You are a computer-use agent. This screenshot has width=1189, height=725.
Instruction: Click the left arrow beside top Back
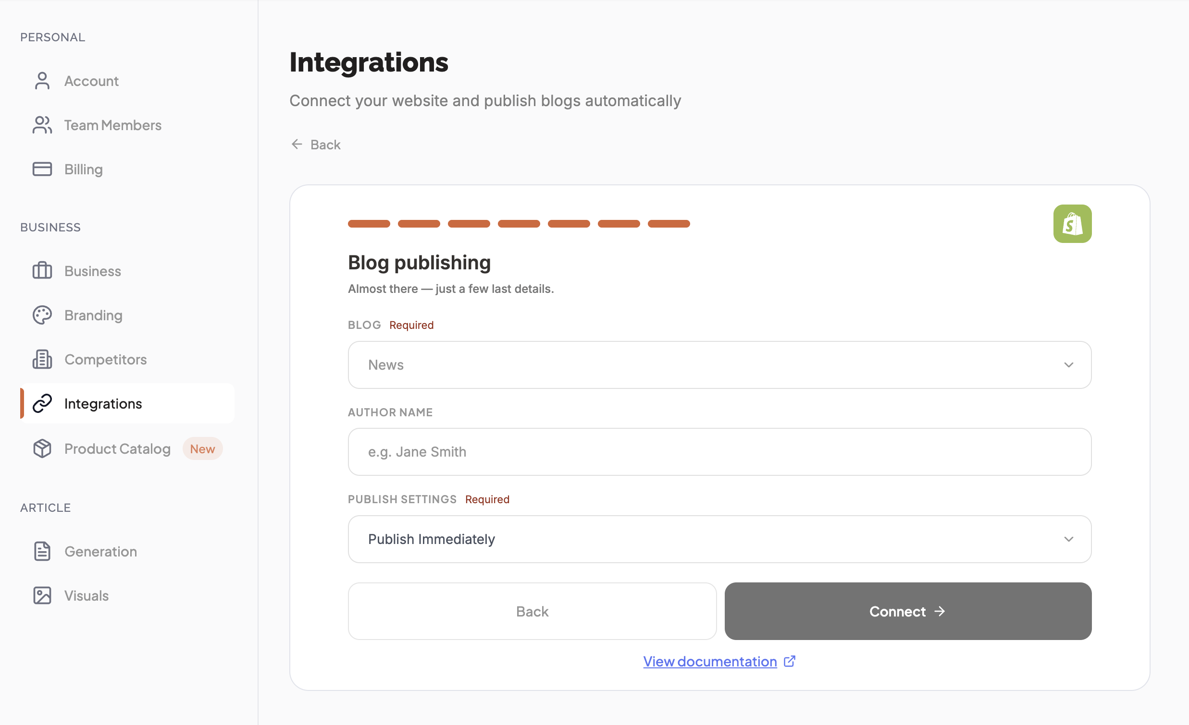(297, 145)
